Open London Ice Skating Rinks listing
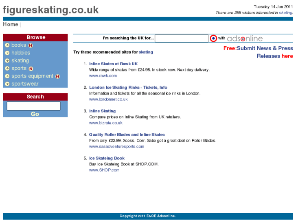 (128, 88)
